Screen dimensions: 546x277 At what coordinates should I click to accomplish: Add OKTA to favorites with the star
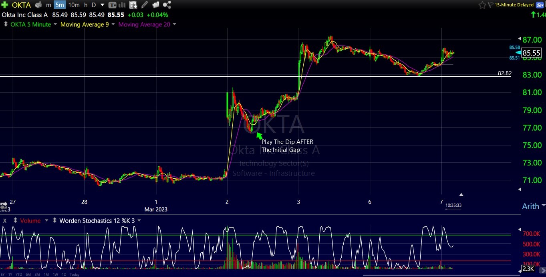pos(482,5)
